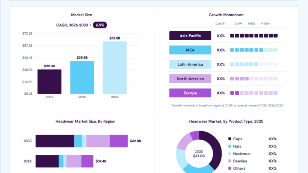Click the XX% value for Caps
The image size is (308, 173).
click(x=272, y=139)
